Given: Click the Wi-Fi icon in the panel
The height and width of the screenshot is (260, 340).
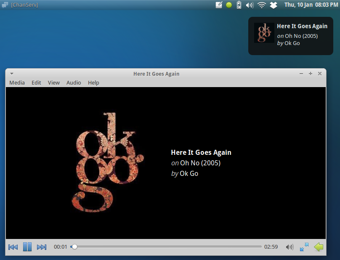Looking at the screenshot, I should point(261,5).
